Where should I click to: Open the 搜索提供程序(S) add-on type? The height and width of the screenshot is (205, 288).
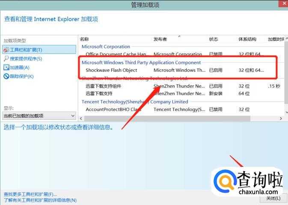(x=26, y=59)
